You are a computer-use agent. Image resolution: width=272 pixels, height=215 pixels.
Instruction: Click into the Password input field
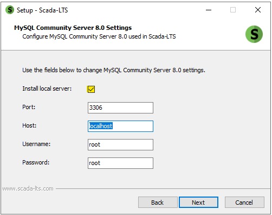click(120, 163)
